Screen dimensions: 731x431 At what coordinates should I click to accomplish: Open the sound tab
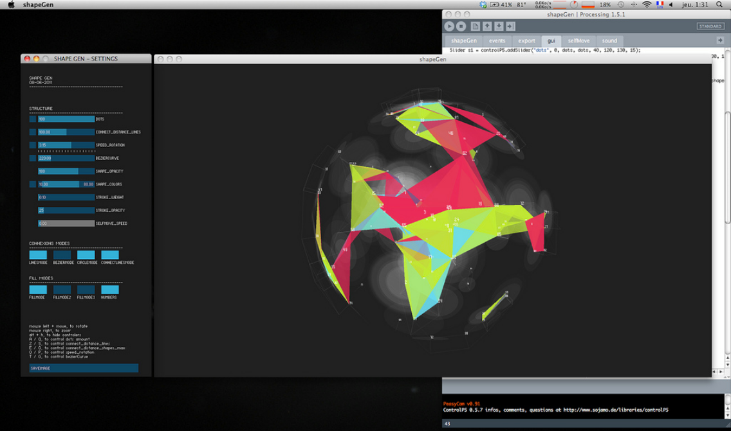609,41
